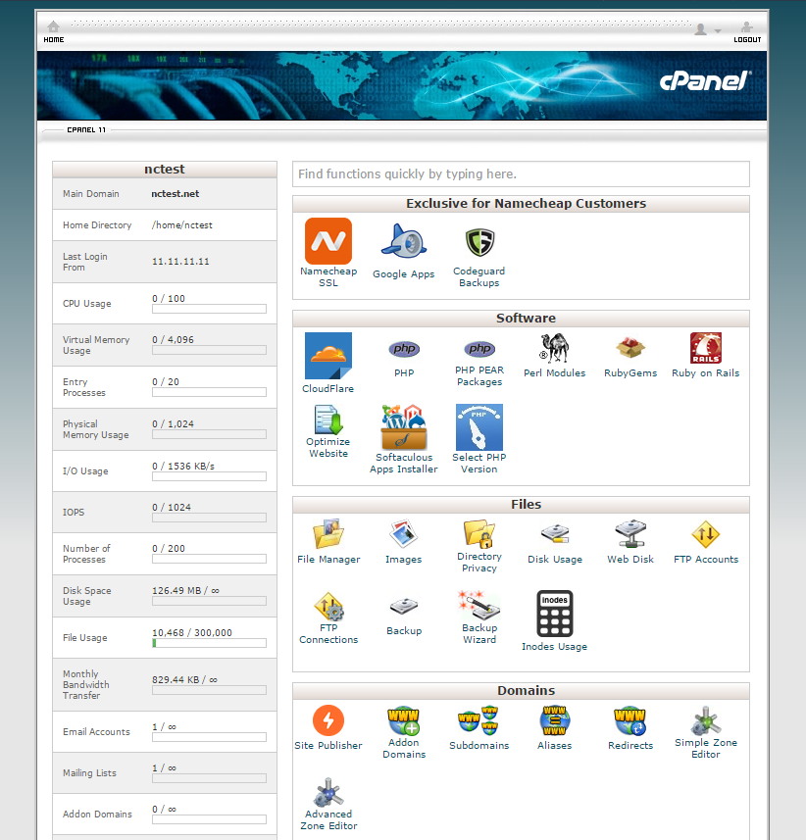Open FTP Connections icon
Screen dimensions: 806x840
tap(327, 606)
